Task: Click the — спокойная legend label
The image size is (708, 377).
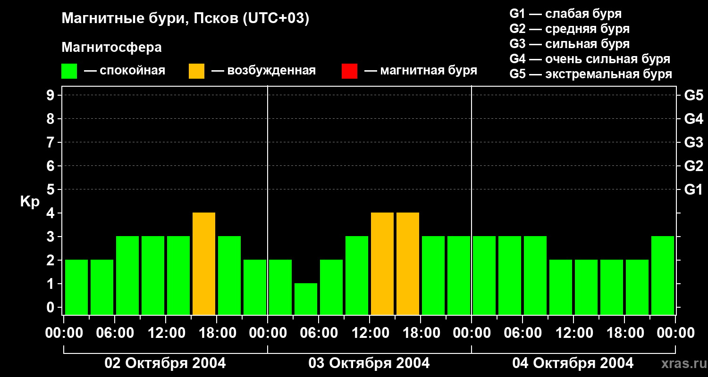Action: (125, 71)
